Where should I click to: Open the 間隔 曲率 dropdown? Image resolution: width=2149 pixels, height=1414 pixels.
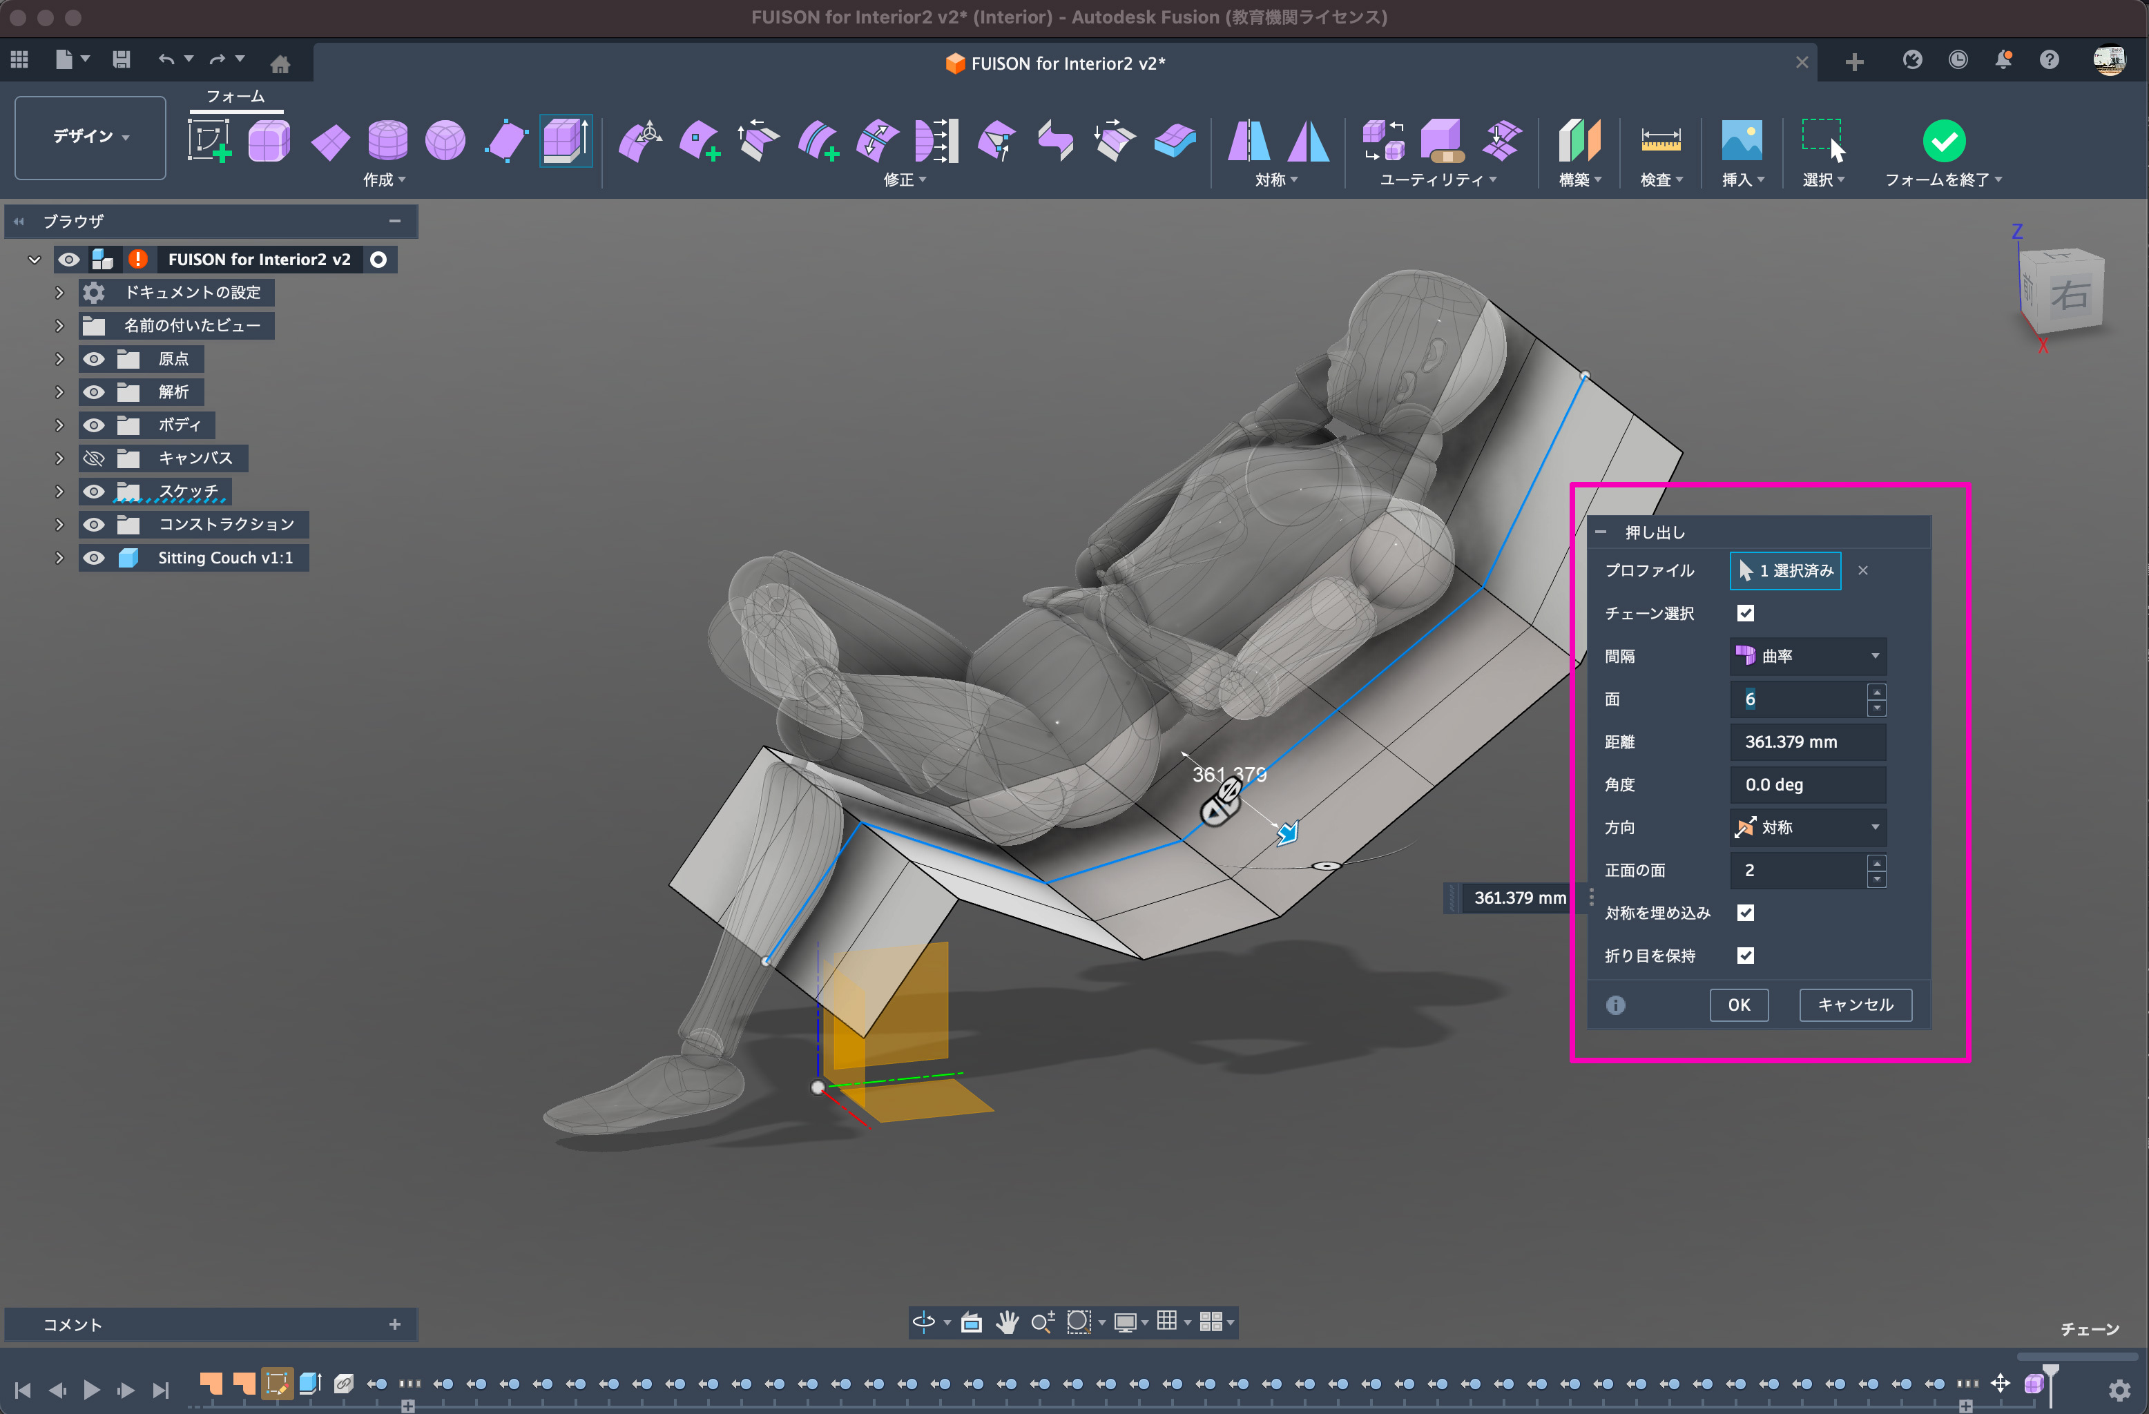(x=1808, y=655)
